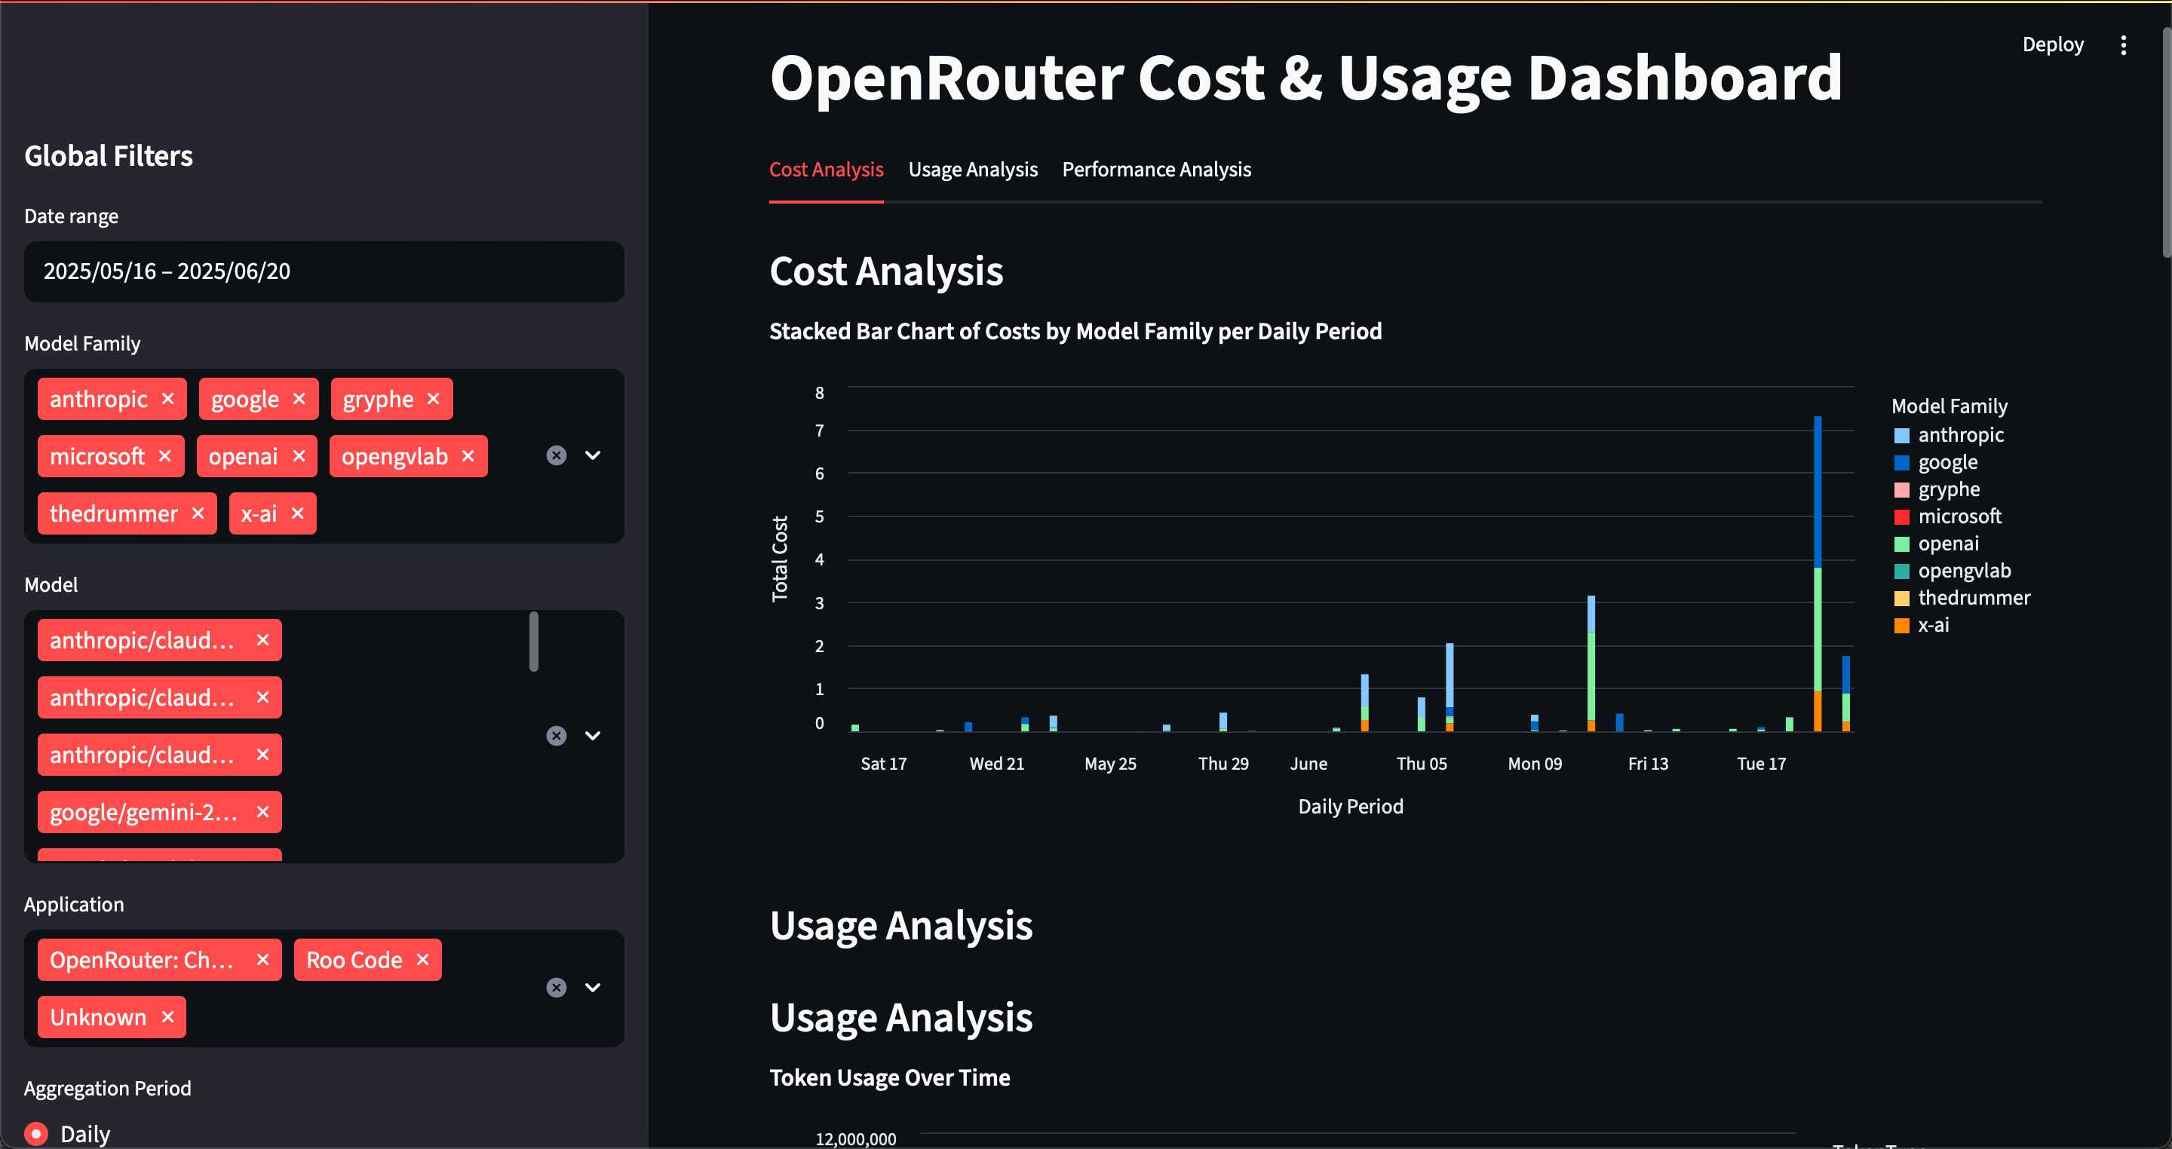Screen dimensions: 2172x1149
Task: Clear all Application selections
Action: (557, 987)
